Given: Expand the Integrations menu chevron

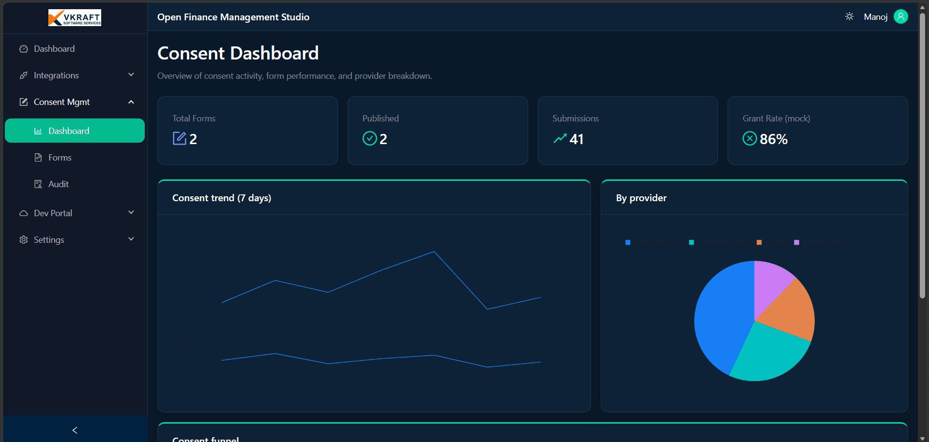Looking at the screenshot, I should pos(131,74).
